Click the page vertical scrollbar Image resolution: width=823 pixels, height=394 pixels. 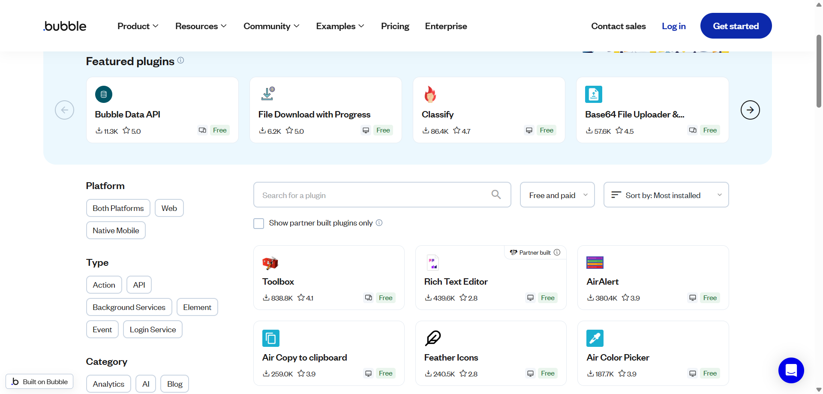point(819,71)
